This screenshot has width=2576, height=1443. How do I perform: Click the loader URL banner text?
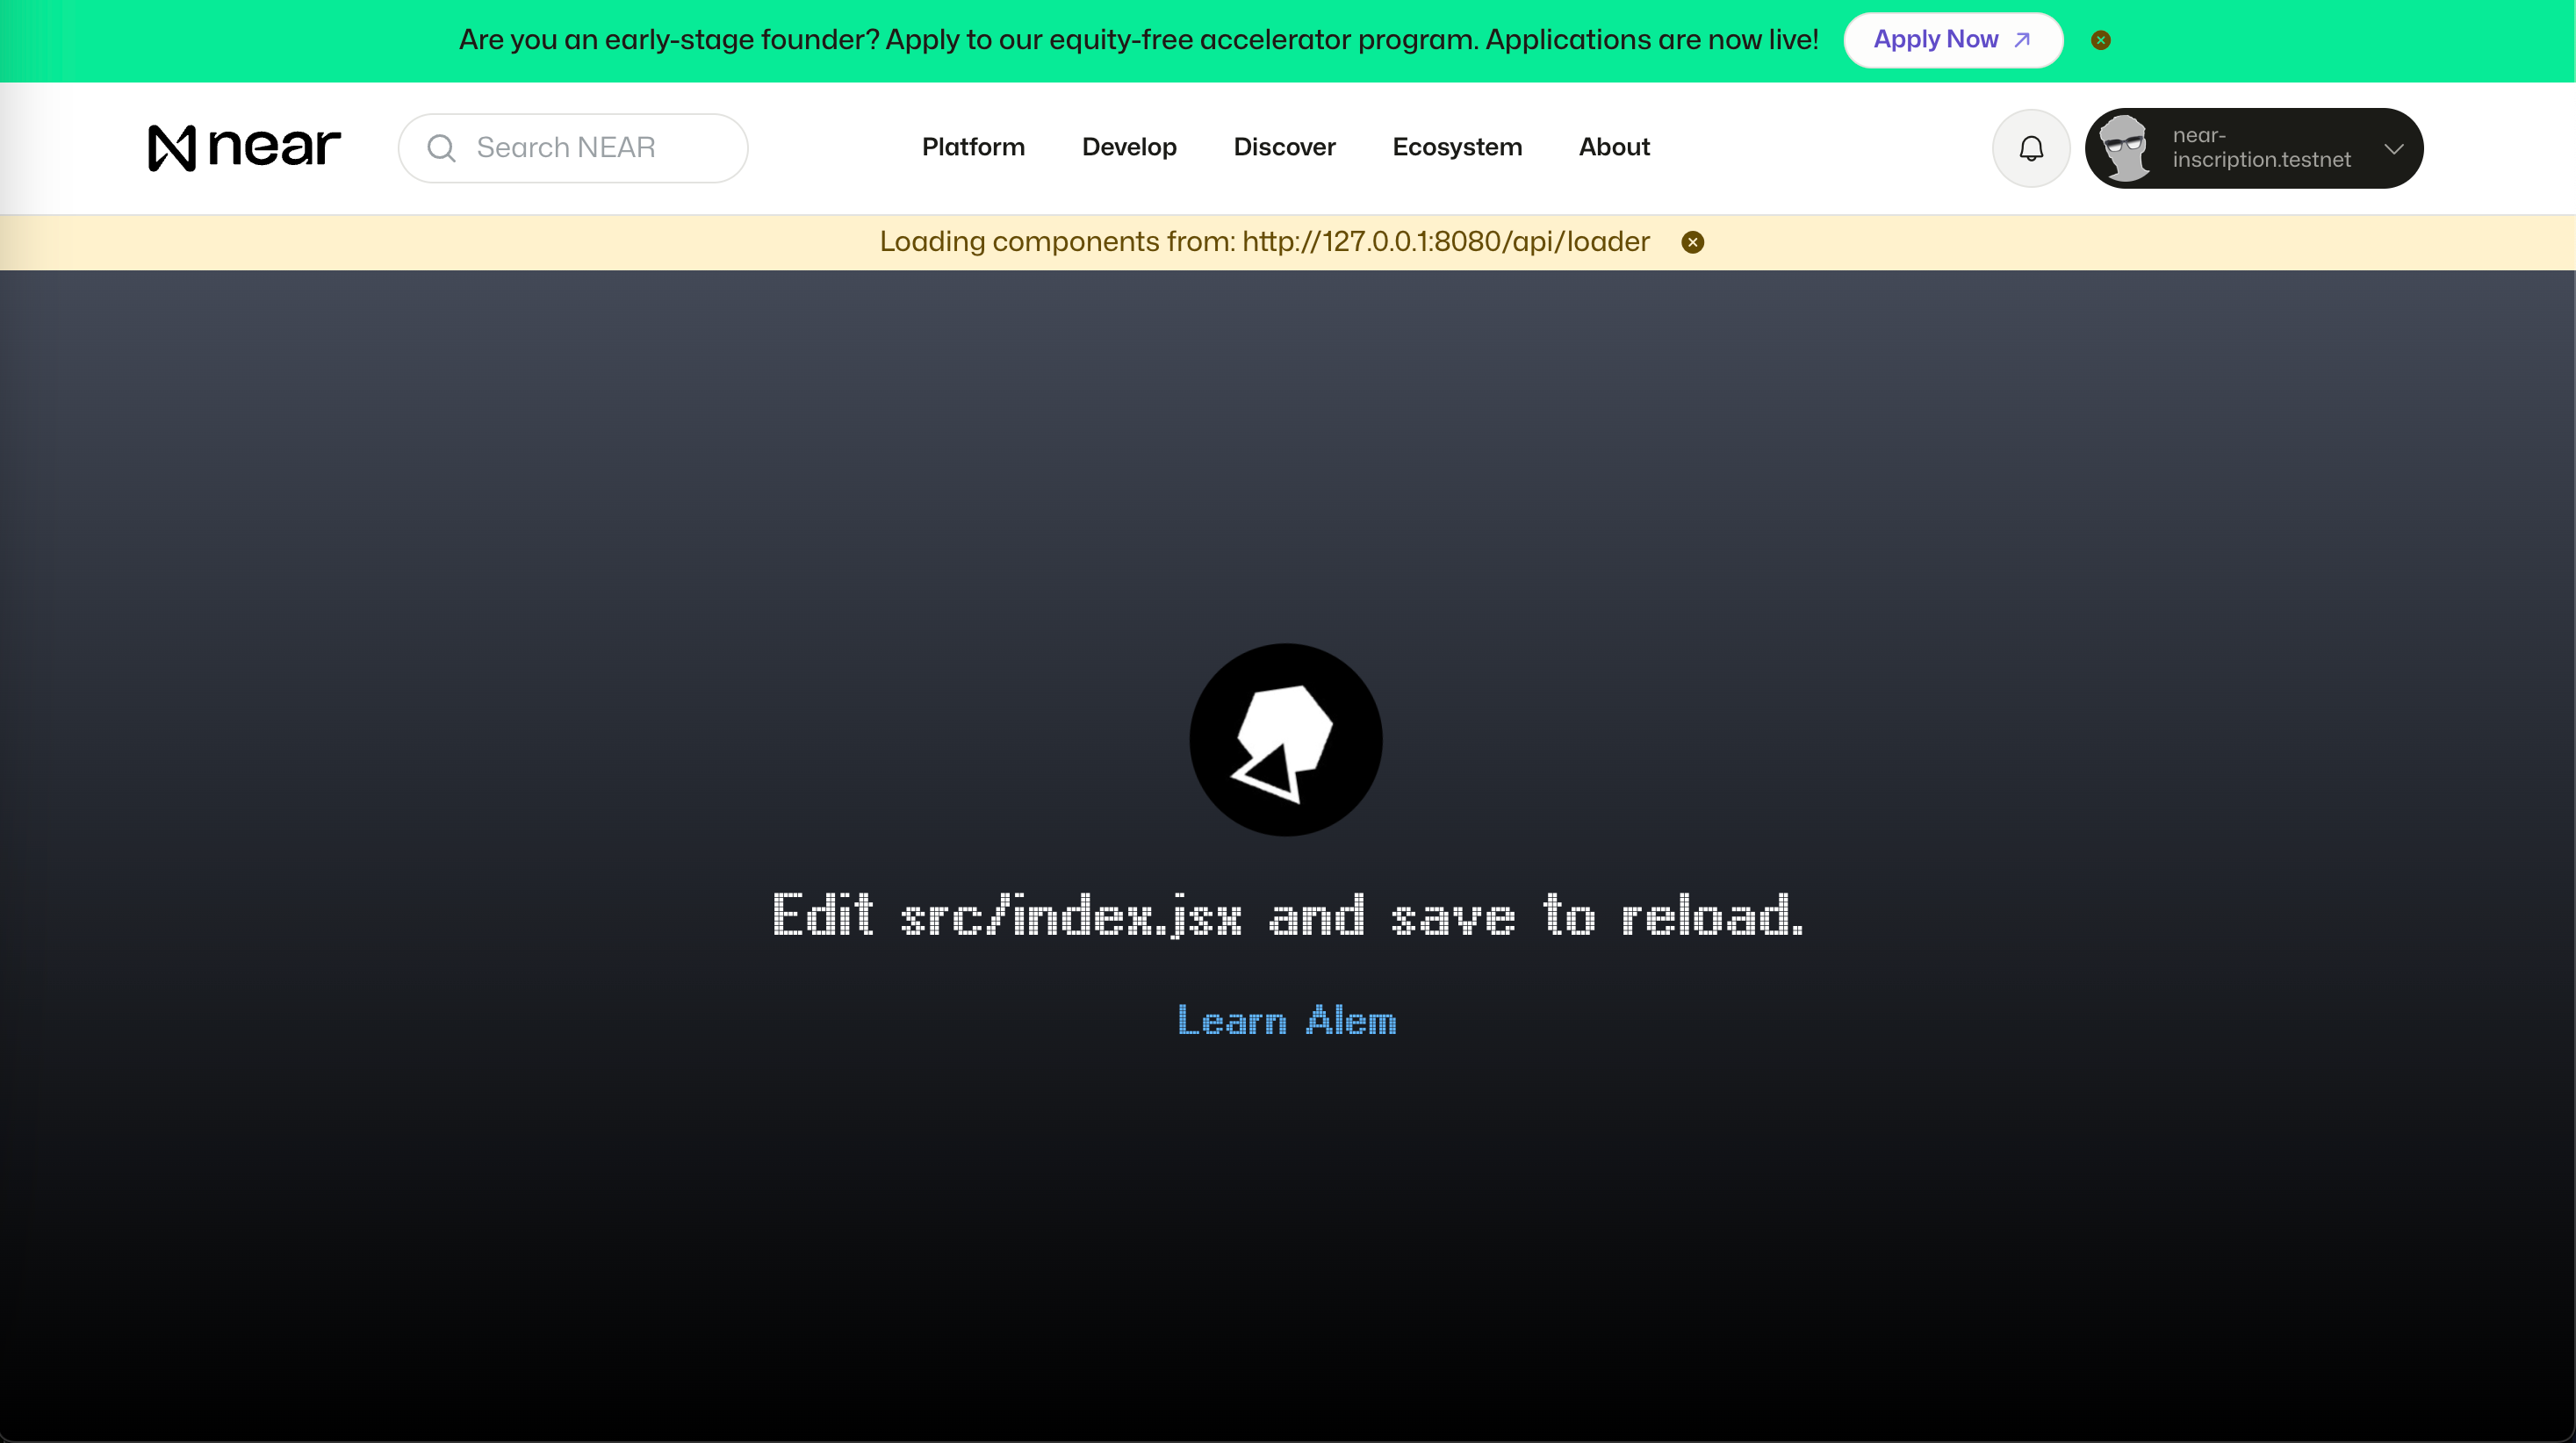pyautogui.click(x=1264, y=242)
